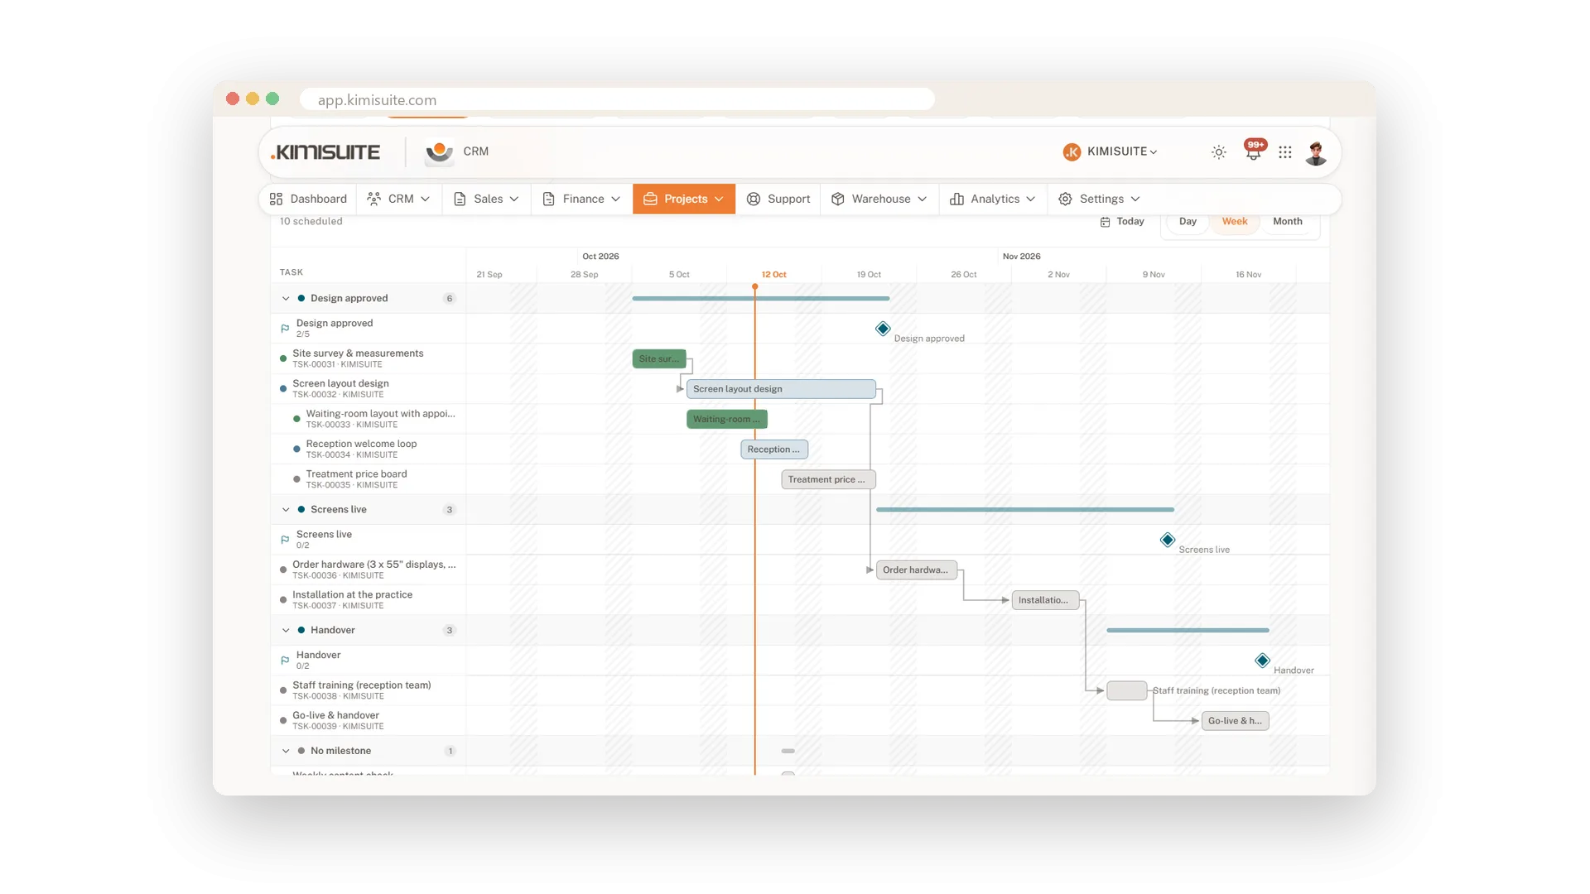Click the CRM module logo icon
Screen dimensions: 1590x894
coord(439,152)
